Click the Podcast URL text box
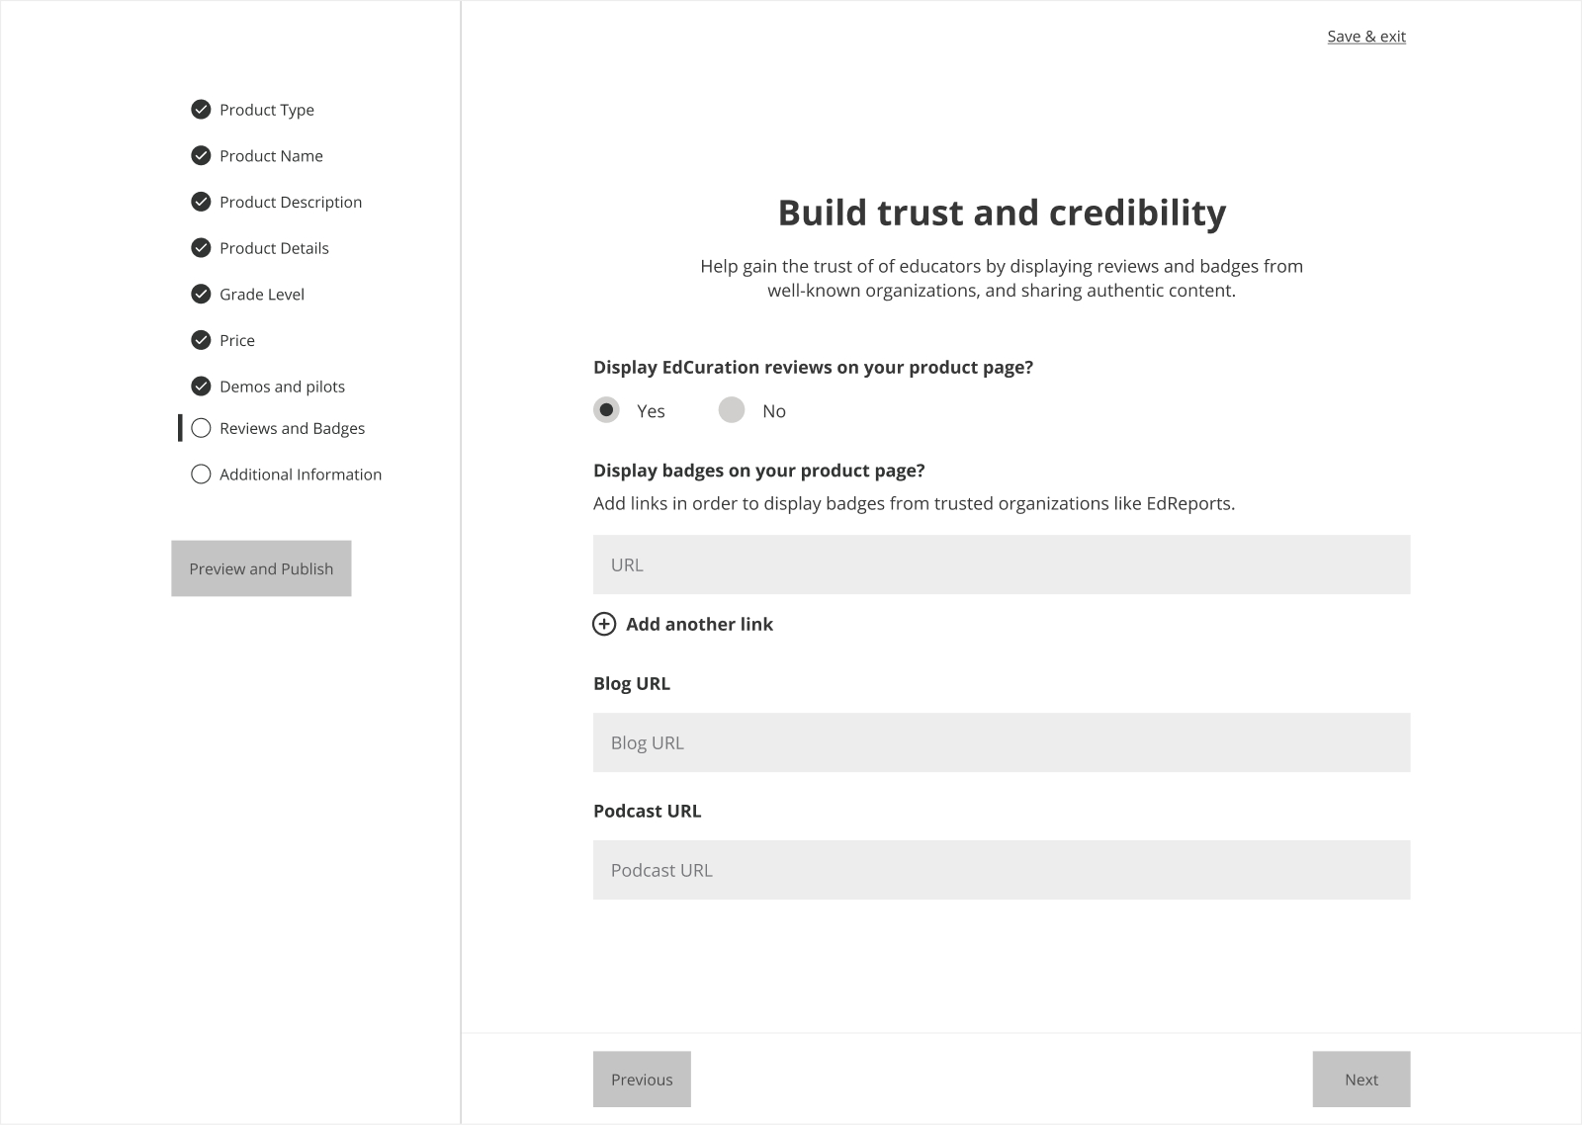1582x1125 pixels. 1001,870
